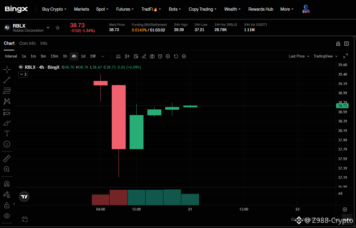The image size is (356, 228).
Task: Switch to the Chart tab
Action: (x=9, y=43)
